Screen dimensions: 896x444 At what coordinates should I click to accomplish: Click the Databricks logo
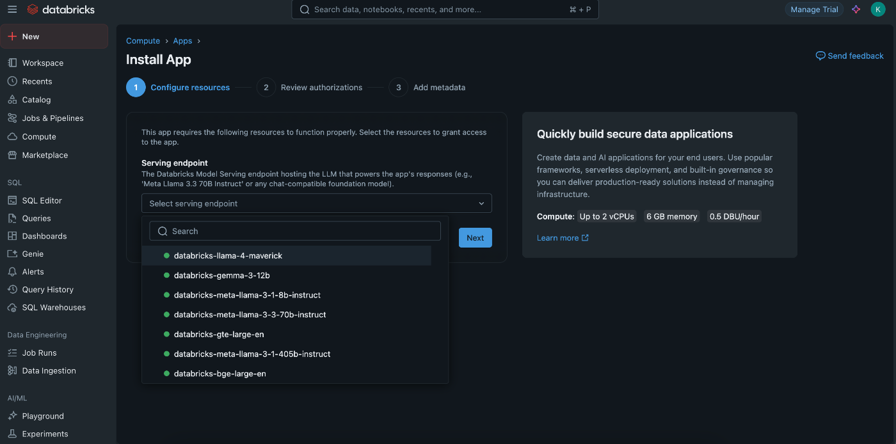click(61, 10)
